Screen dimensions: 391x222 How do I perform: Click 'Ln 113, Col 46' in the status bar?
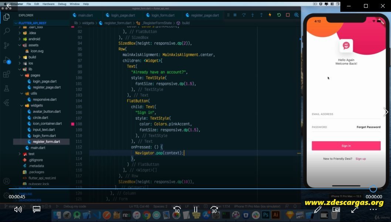pyautogui.click(x=139, y=206)
